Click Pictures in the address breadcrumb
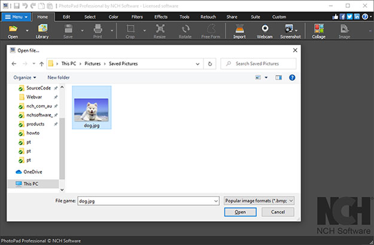 (x=93, y=63)
